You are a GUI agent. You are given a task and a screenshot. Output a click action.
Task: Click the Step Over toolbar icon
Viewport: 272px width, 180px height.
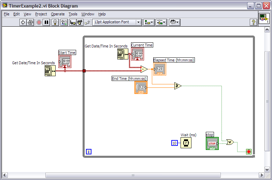[80, 22]
